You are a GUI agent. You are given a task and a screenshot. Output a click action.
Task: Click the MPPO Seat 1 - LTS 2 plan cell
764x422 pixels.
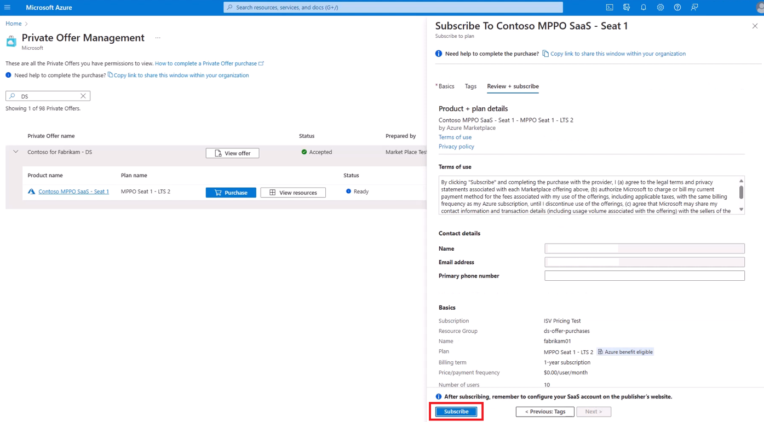(x=146, y=192)
